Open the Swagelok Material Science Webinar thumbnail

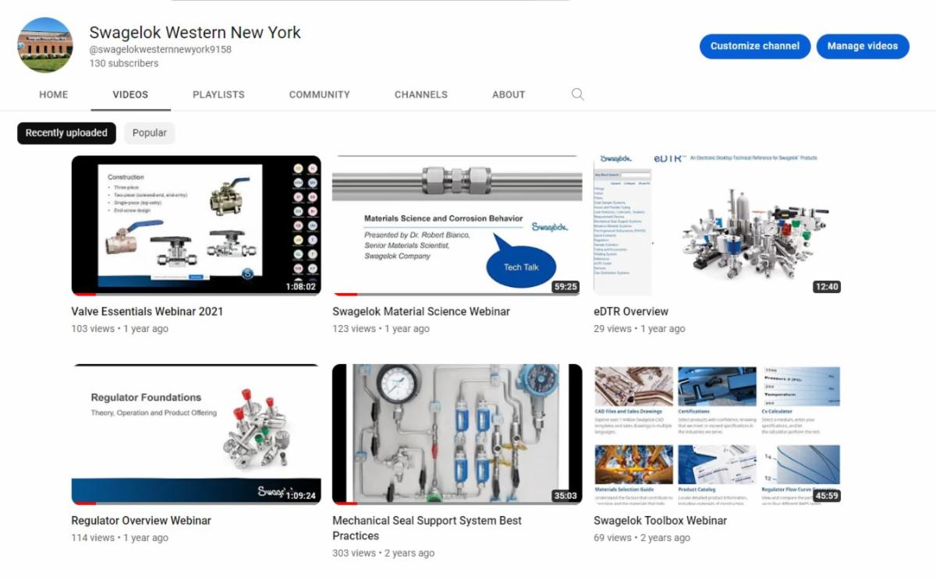(x=457, y=226)
